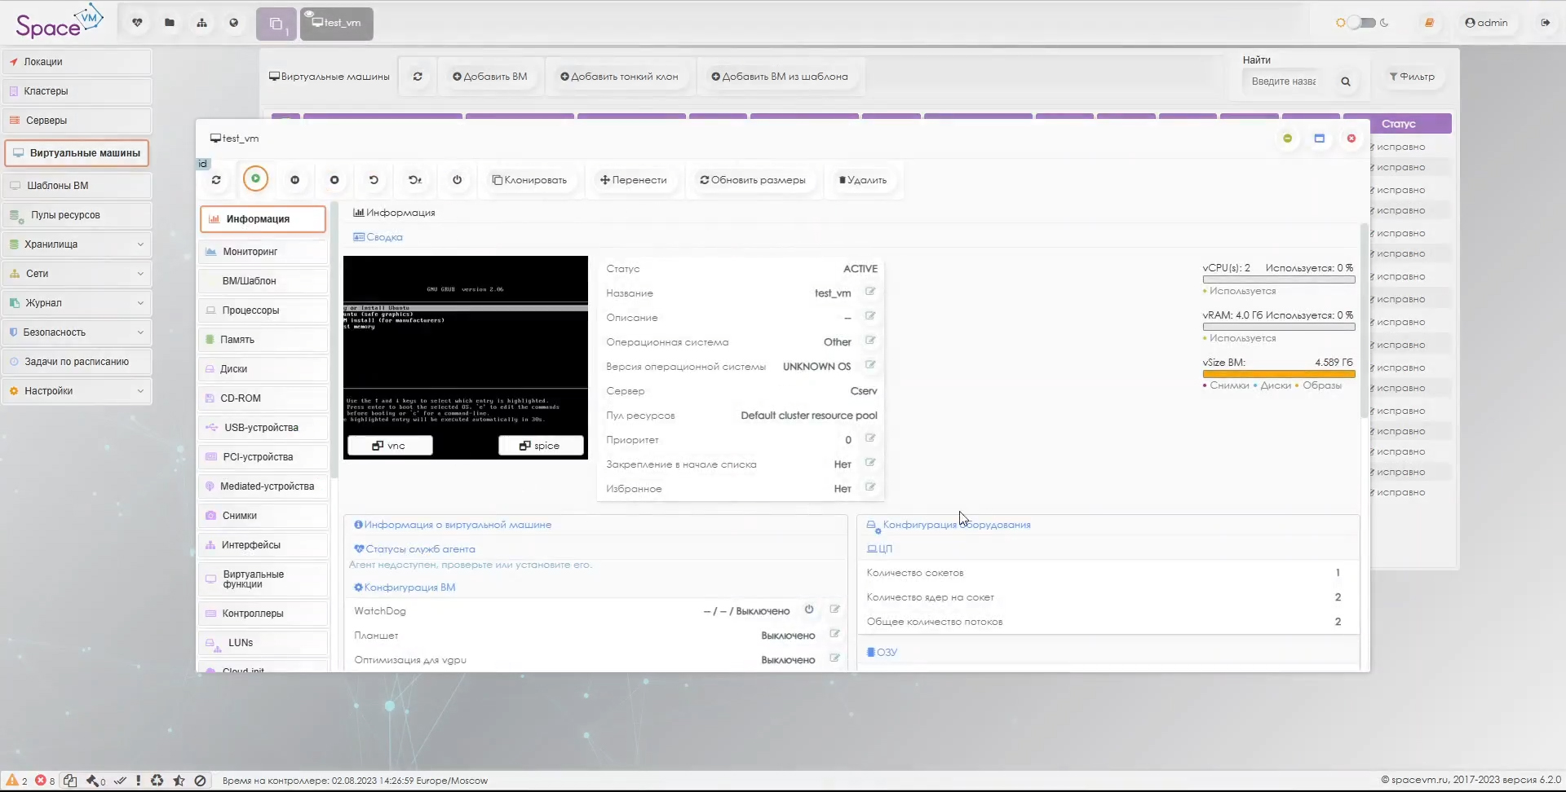Go to Clusters in the sidebar
The image size is (1566, 792).
click(77, 91)
